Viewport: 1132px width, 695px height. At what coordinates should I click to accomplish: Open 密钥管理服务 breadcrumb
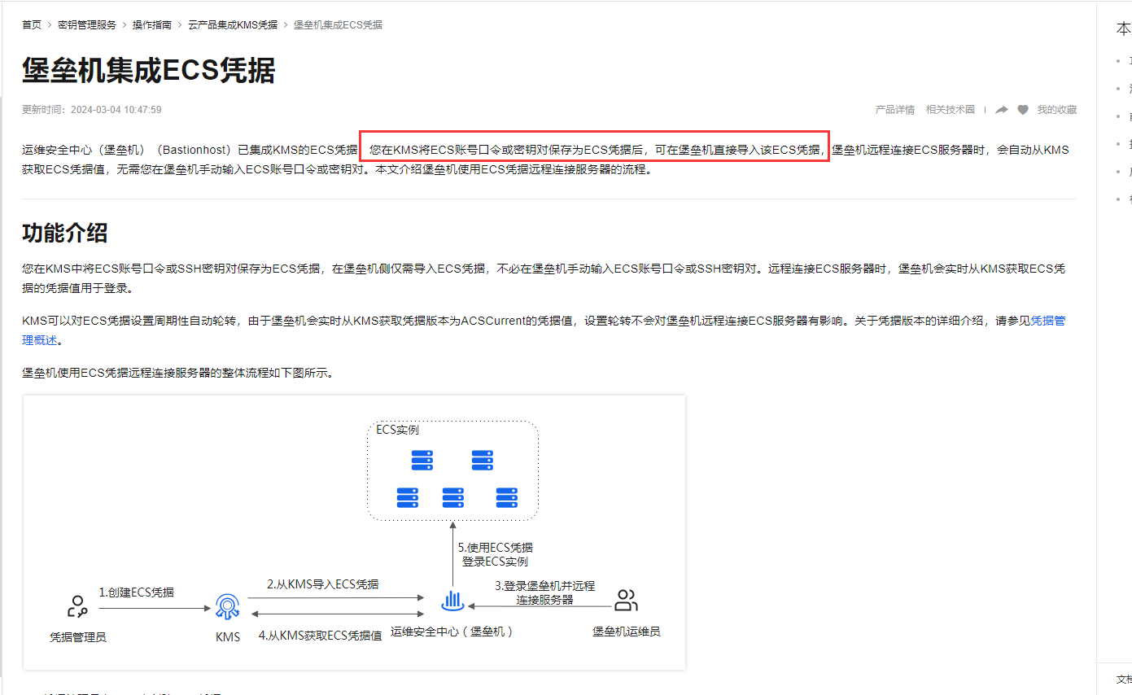point(87,25)
